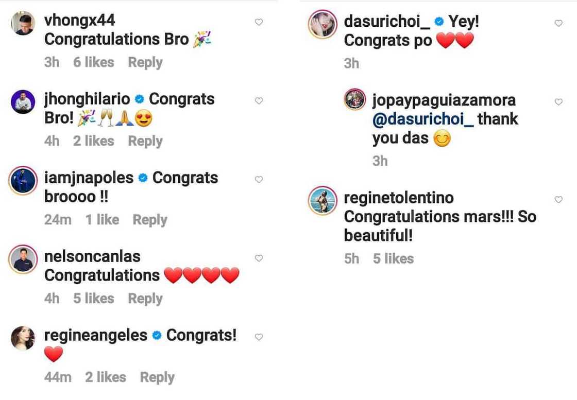
Task: Like jopaypaguiazamora's reply comment
Action: point(558,102)
